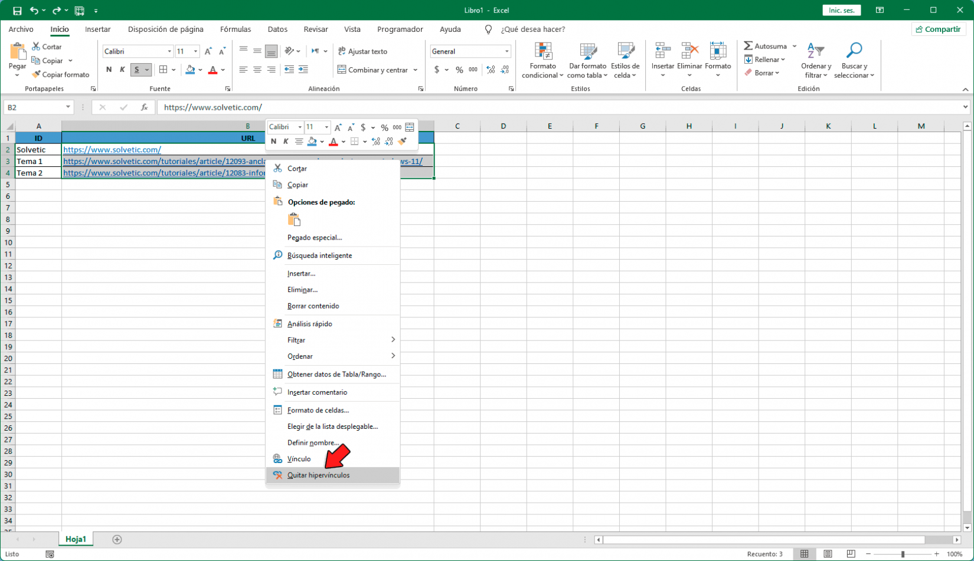Click the percent style icon in ribbon
Image resolution: width=974 pixels, height=561 pixels.
click(459, 70)
